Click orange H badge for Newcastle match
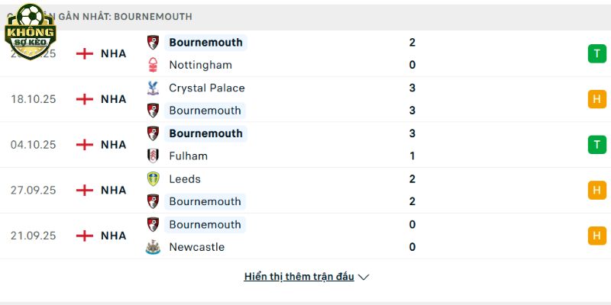Viewport: 611px width, 305px height. pos(596,236)
